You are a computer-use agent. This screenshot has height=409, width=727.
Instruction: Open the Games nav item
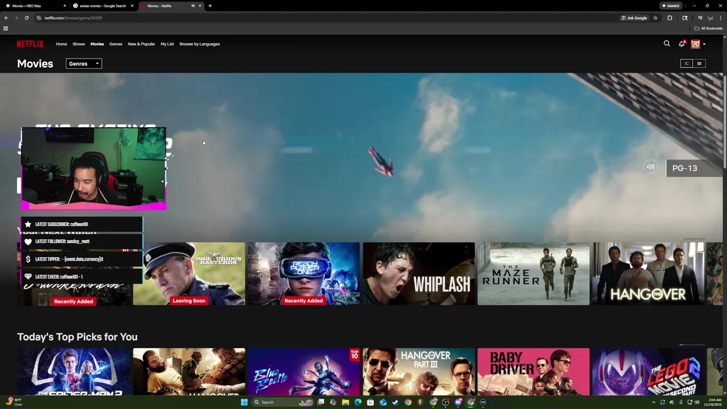(x=116, y=44)
